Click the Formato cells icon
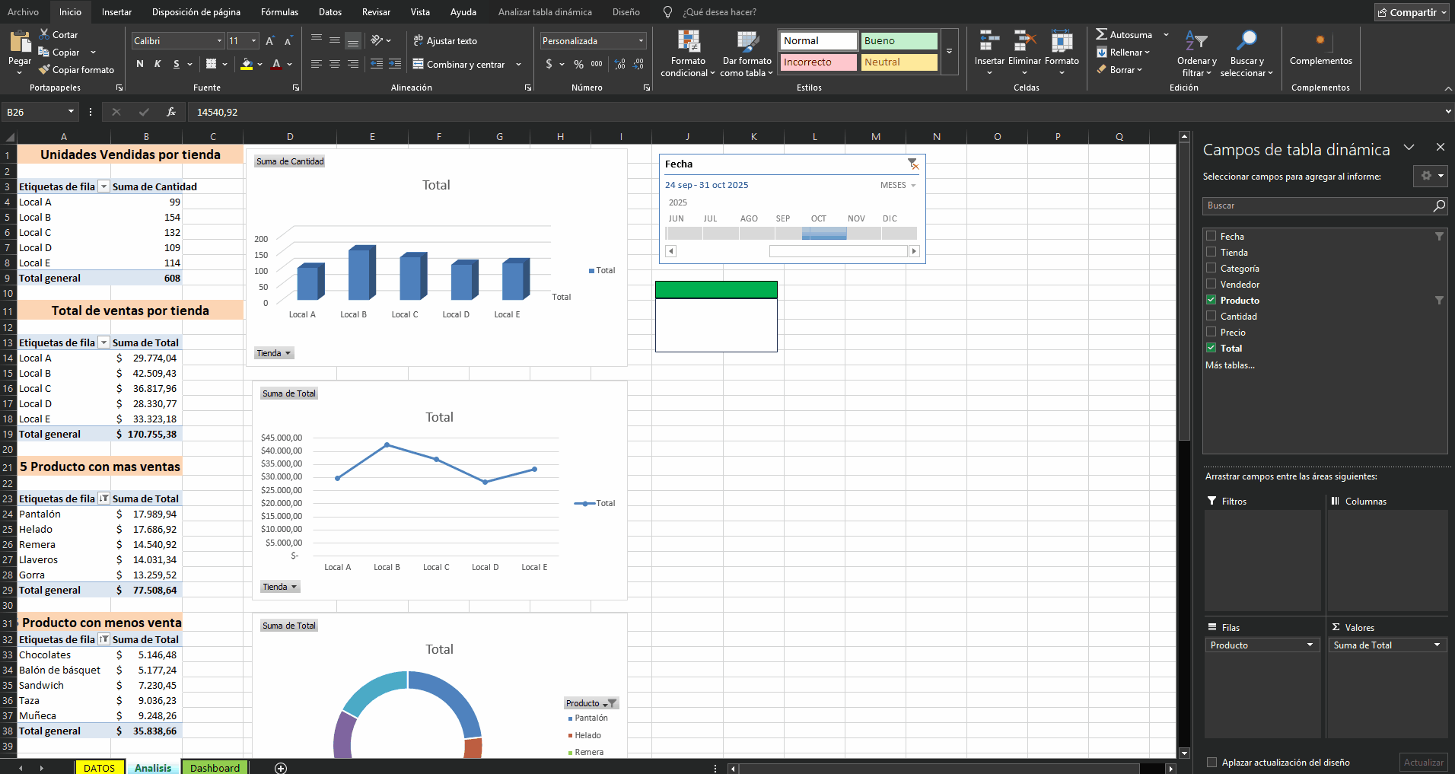Screen dimensions: 1455x774 (x=1062, y=41)
